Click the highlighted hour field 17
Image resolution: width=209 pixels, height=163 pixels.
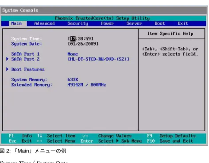tap(73, 38)
